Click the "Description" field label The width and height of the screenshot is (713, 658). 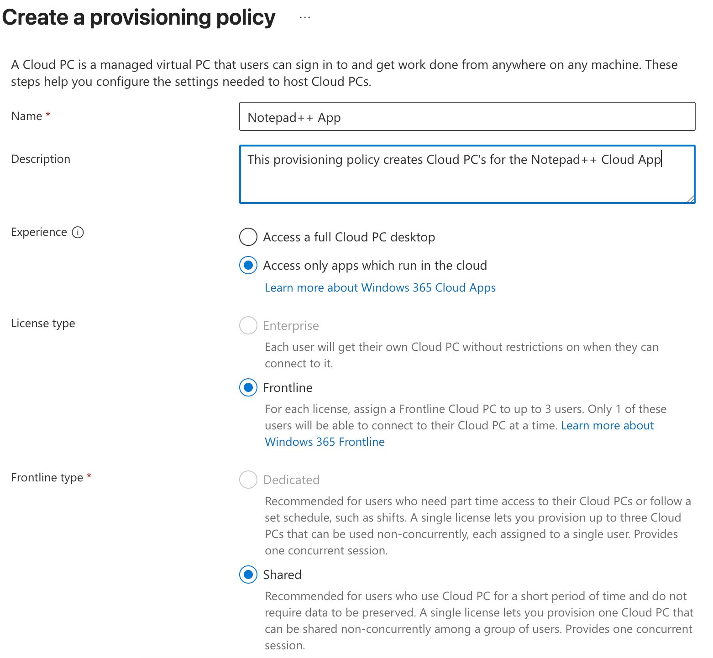41,159
